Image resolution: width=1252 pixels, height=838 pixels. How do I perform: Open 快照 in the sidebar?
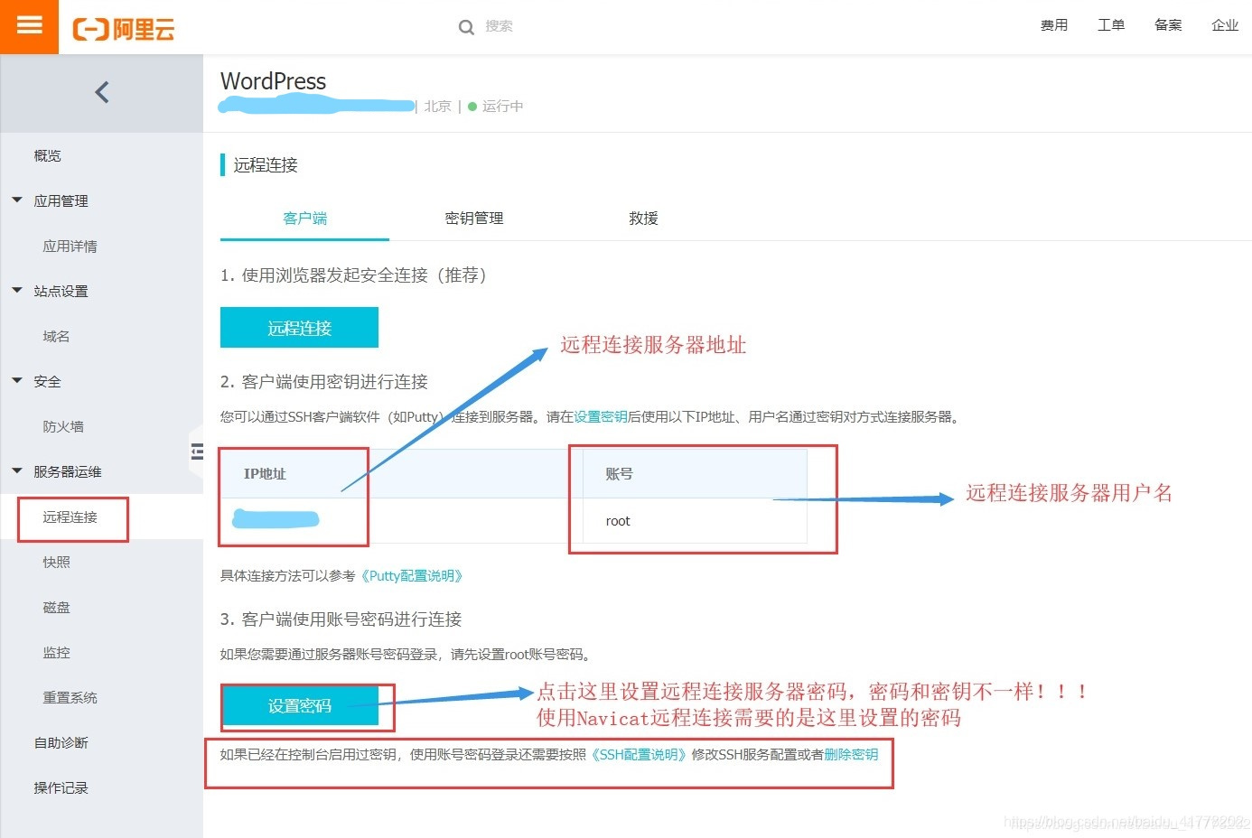pyautogui.click(x=56, y=562)
